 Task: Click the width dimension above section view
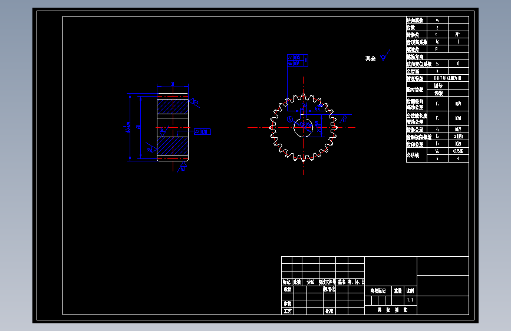(x=173, y=85)
